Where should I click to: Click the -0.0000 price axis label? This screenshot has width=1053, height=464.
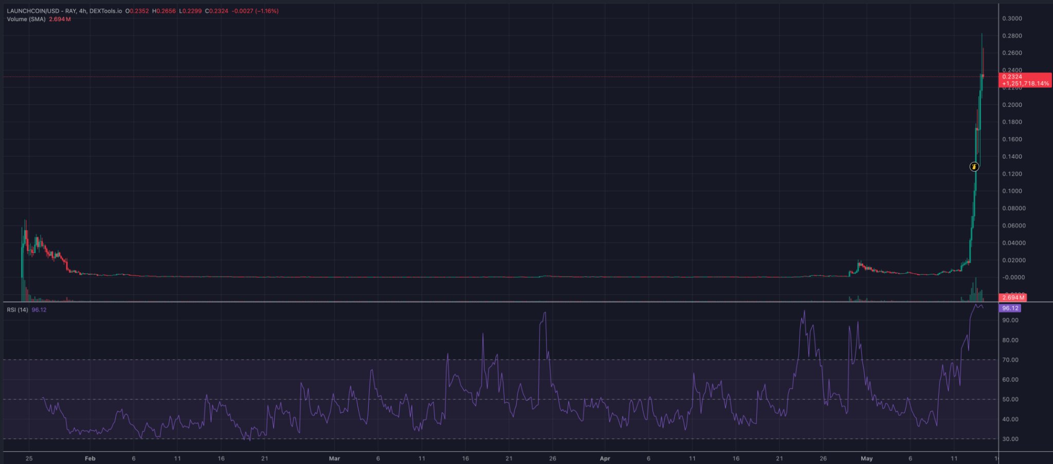point(1013,277)
